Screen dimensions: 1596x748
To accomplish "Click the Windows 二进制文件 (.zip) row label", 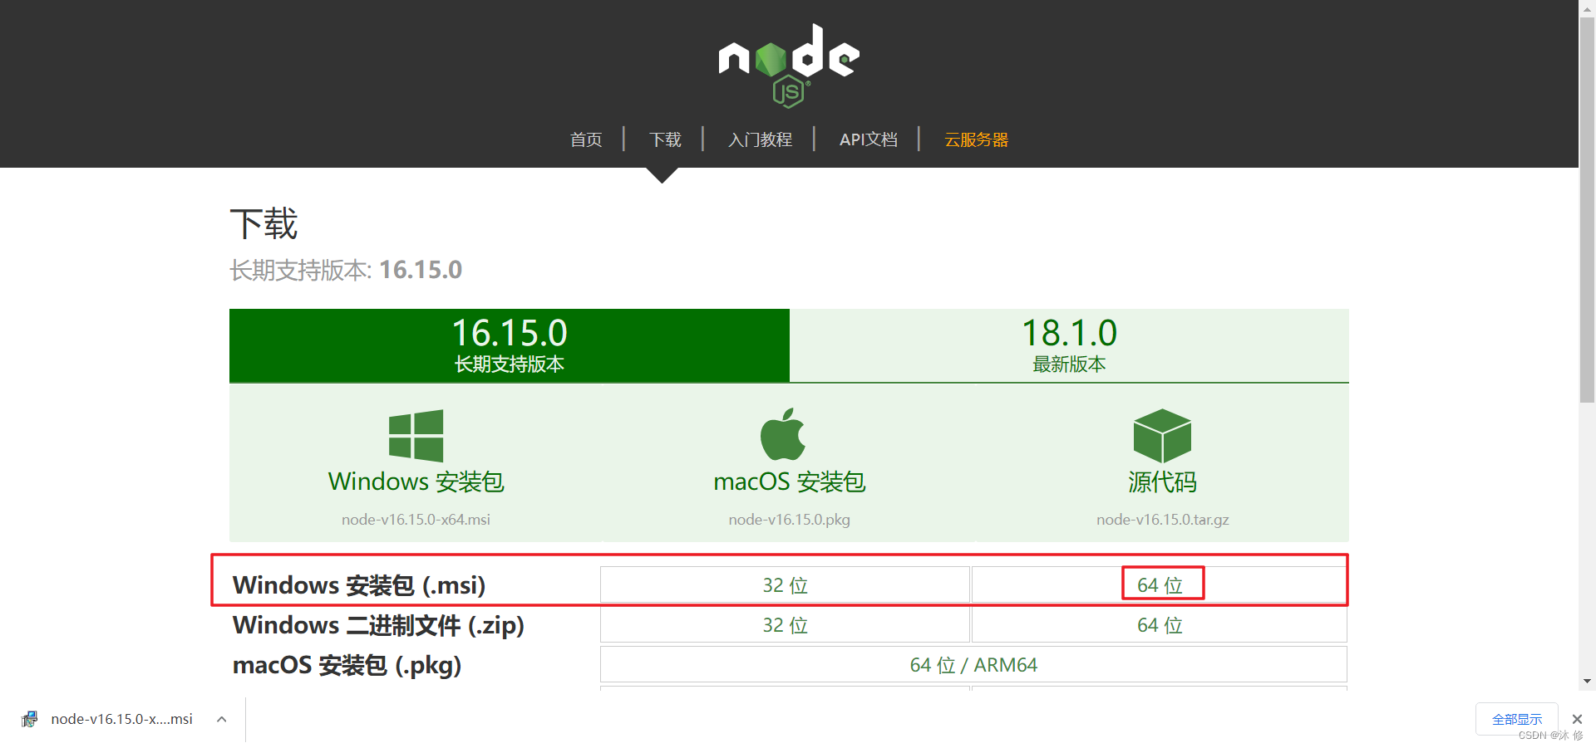I will (378, 625).
